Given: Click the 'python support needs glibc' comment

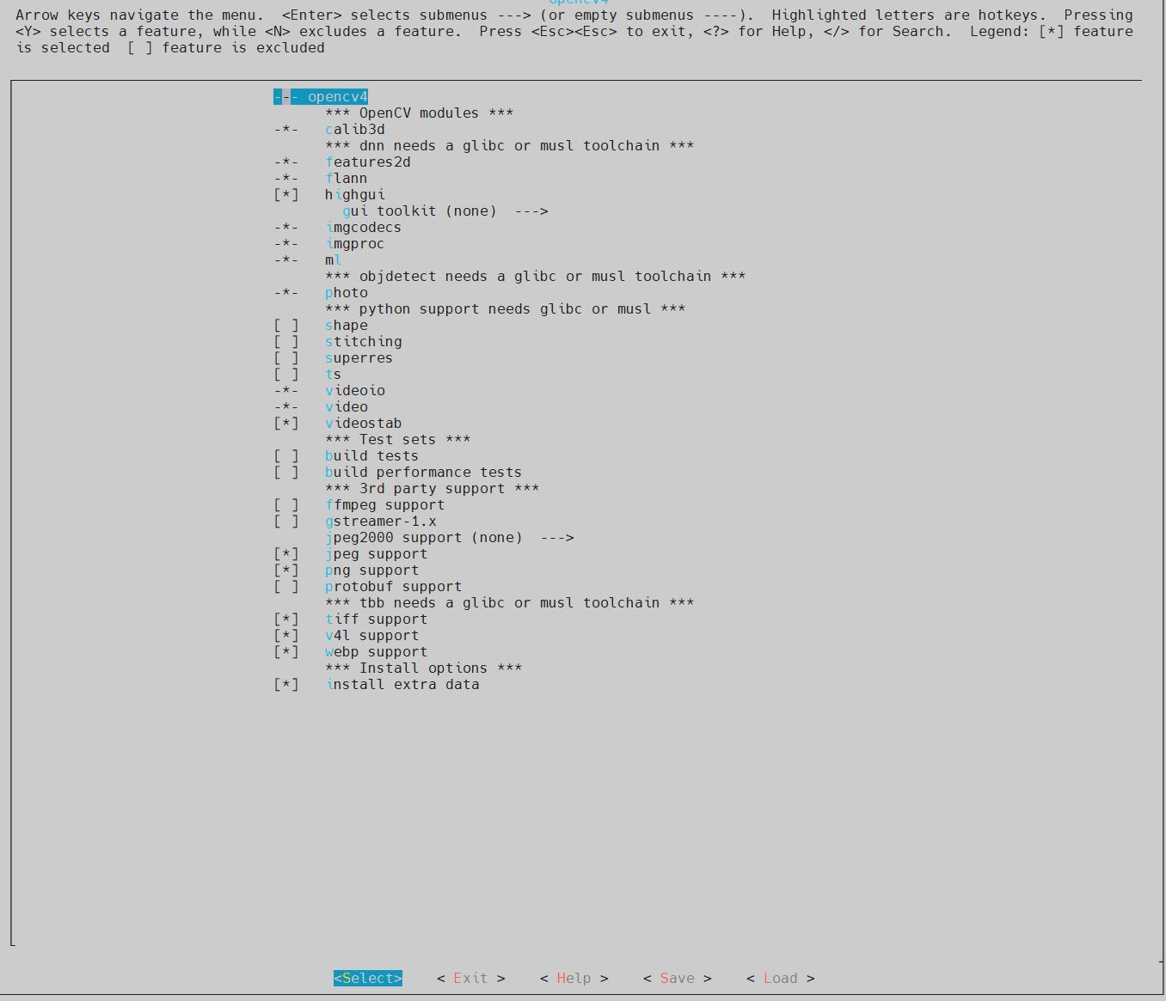Looking at the screenshot, I should (506, 309).
